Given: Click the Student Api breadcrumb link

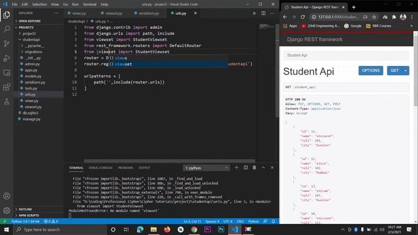Looking at the screenshot, I should [x=297, y=55].
